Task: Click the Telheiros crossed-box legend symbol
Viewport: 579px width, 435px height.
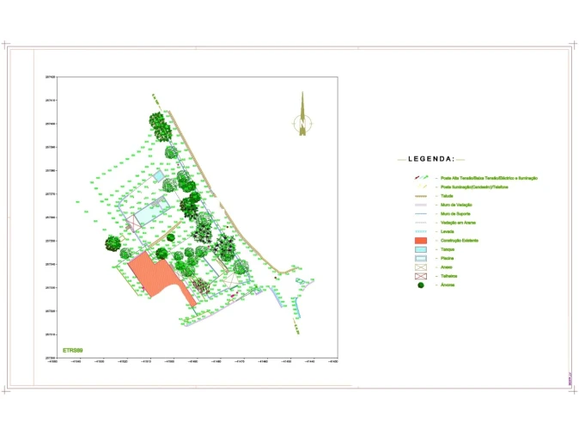Action: pyautogui.click(x=421, y=276)
